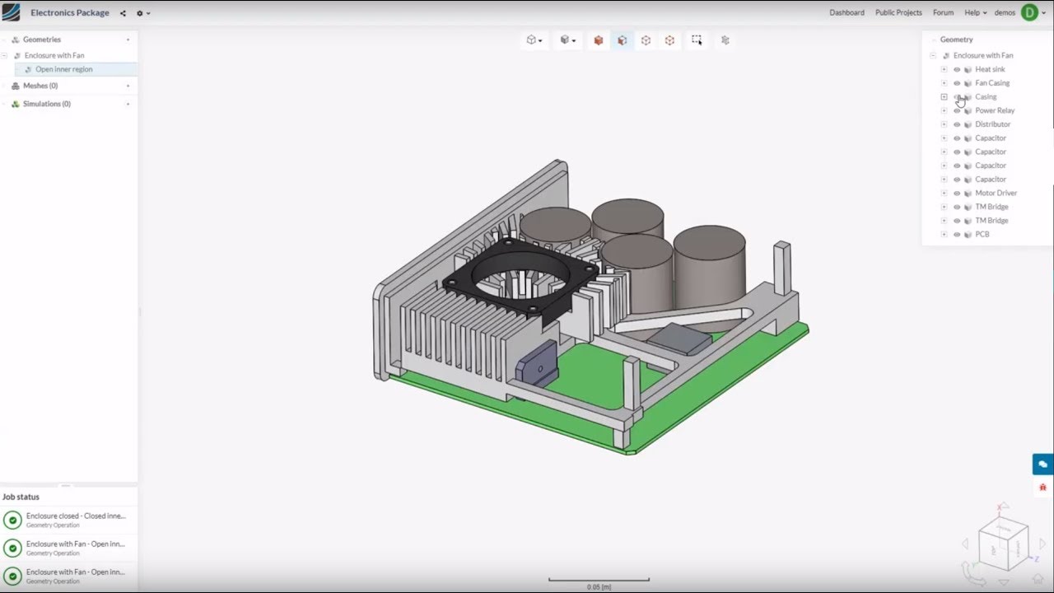Expand the Casing tree node
This screenshot has height=593, width=1054.
(x=944, y=97)
